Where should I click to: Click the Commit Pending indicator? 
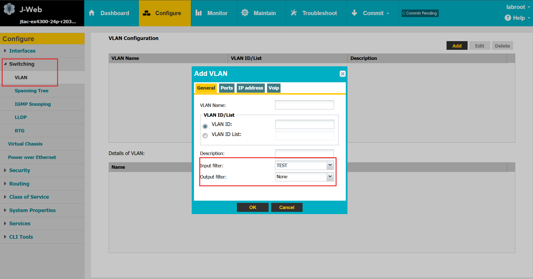(420, 13)
